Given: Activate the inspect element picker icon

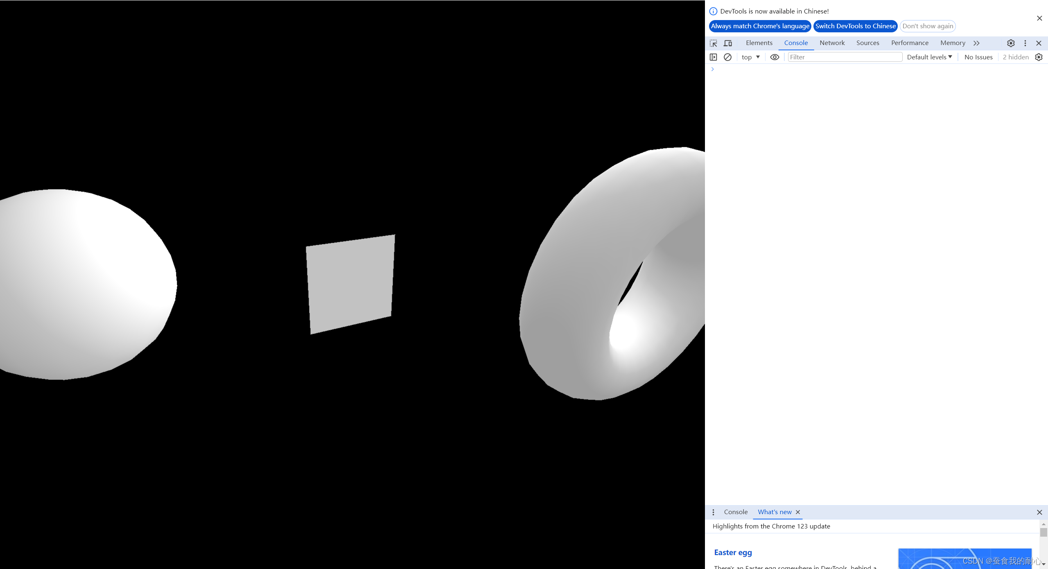Looking at the screenshot, I should click(x=714, y=43).
